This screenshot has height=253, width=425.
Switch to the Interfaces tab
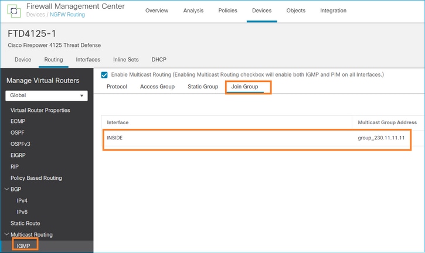88,60
